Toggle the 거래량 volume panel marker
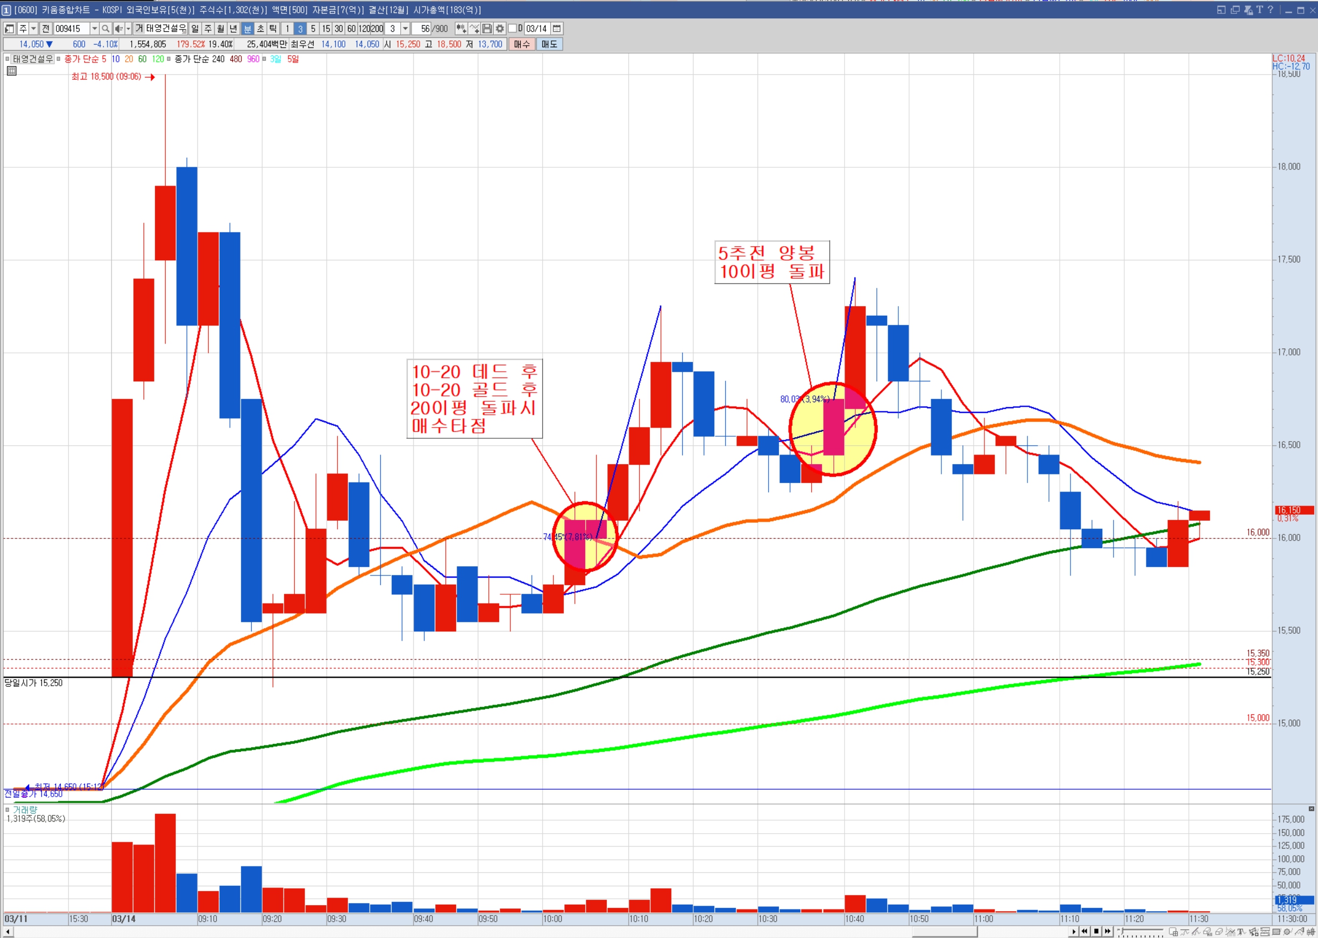The height and width of the screenshot is (938, 1318). click(x=8, y=810)
